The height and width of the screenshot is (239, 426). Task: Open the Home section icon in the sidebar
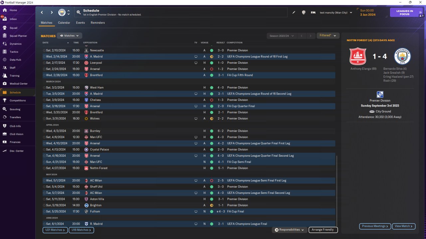click(5, 10)
